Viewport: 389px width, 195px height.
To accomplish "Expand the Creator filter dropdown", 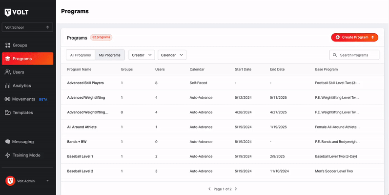I will [142, 55].
